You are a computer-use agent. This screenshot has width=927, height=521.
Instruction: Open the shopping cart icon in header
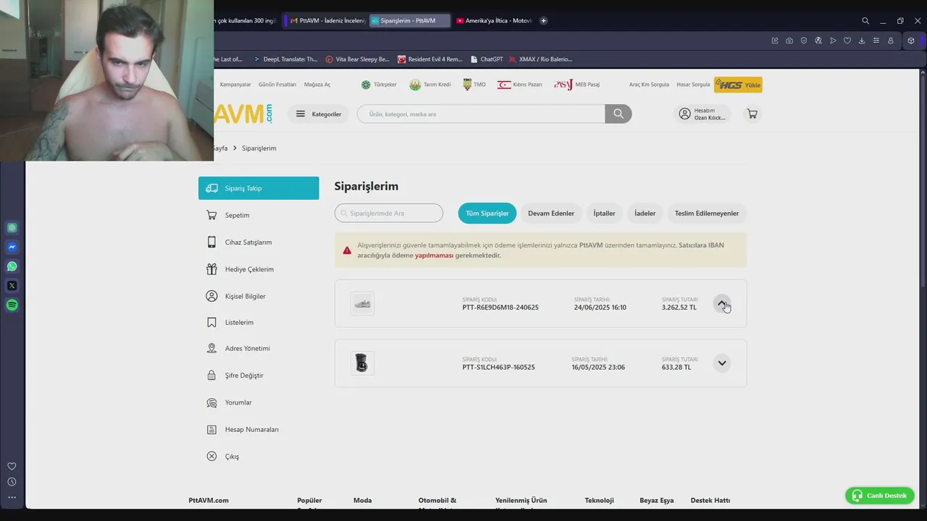tap(752, 114)
